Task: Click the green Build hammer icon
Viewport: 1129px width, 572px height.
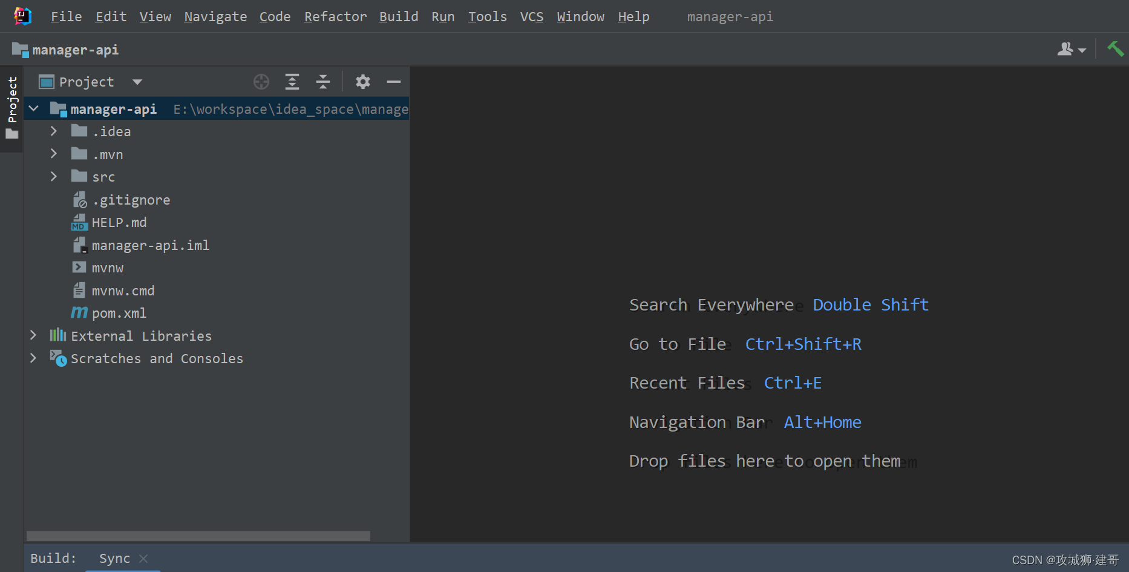Action: click(x=1115, y=48)
